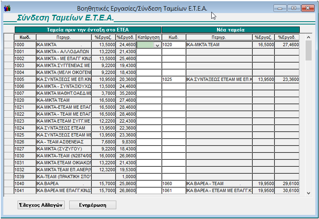Click ΙΚΑ ΜΙΚΤΑ - ΣΥΝΤΑΞΙΟΥΧΩ description
319x219 pixels.
[64, 87]
